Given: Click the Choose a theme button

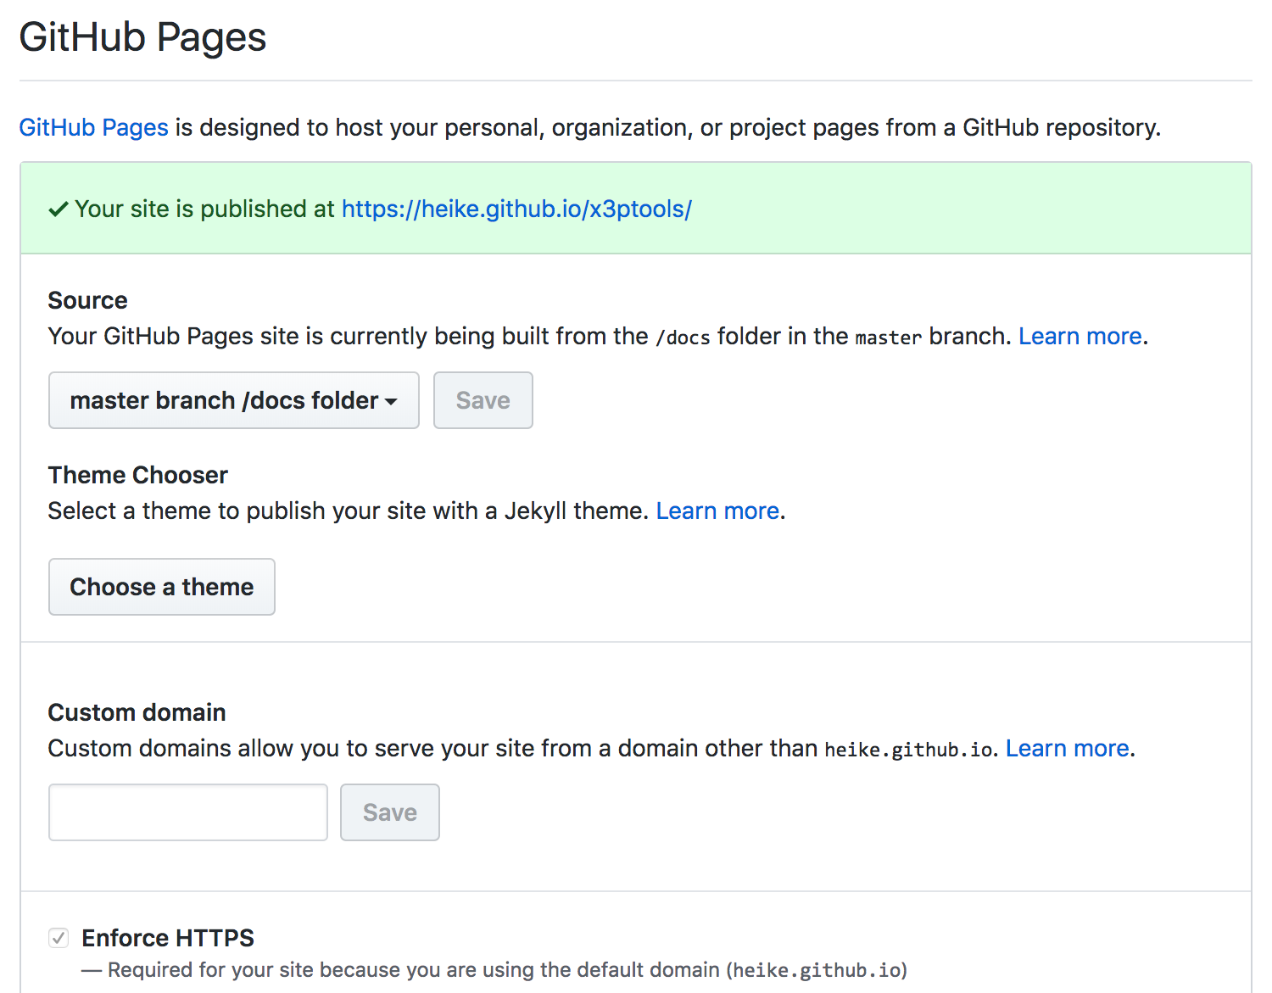Looking at the screenshot, I should 161,587.
